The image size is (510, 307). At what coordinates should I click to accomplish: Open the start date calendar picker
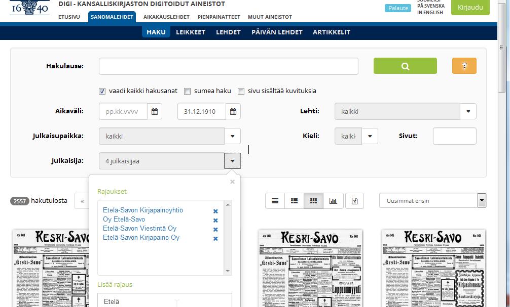coord(155,111)
